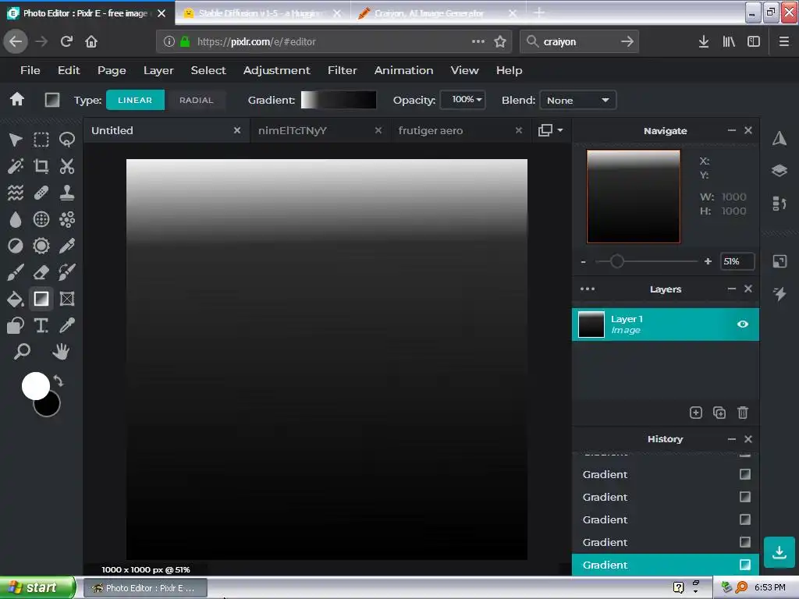Select the Brush tool
The image size is (799, 599).
pyautogui.click(x=16, y=272)
